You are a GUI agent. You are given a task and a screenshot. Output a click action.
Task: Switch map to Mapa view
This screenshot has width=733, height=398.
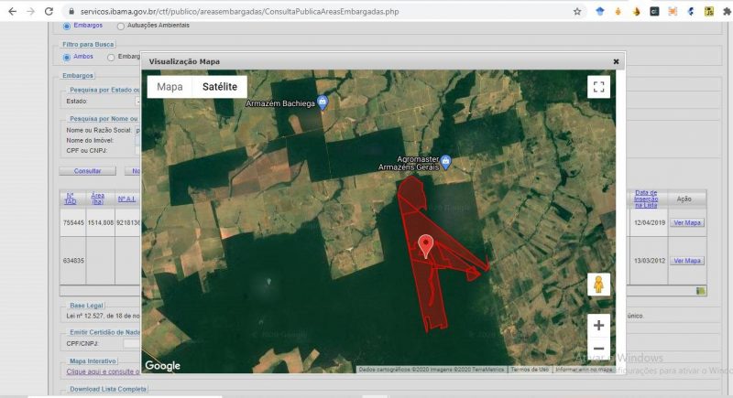(x=170, y=86)
